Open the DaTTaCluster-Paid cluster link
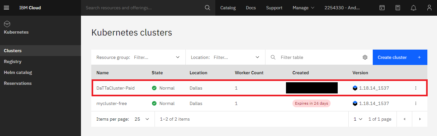Viewport: 437px width, 136px height. pyautogui.click(x=115, y=88)
